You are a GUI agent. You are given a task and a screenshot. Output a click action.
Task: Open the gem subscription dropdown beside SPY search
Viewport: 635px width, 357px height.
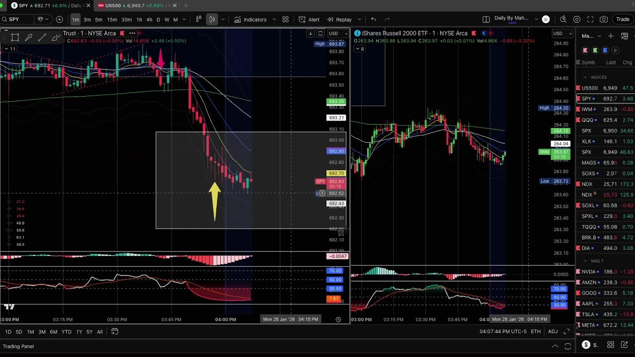(44, 19)
